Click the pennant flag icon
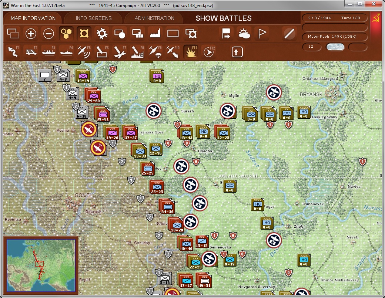Screen dimensions: 385x298 [x=262, y=34]
